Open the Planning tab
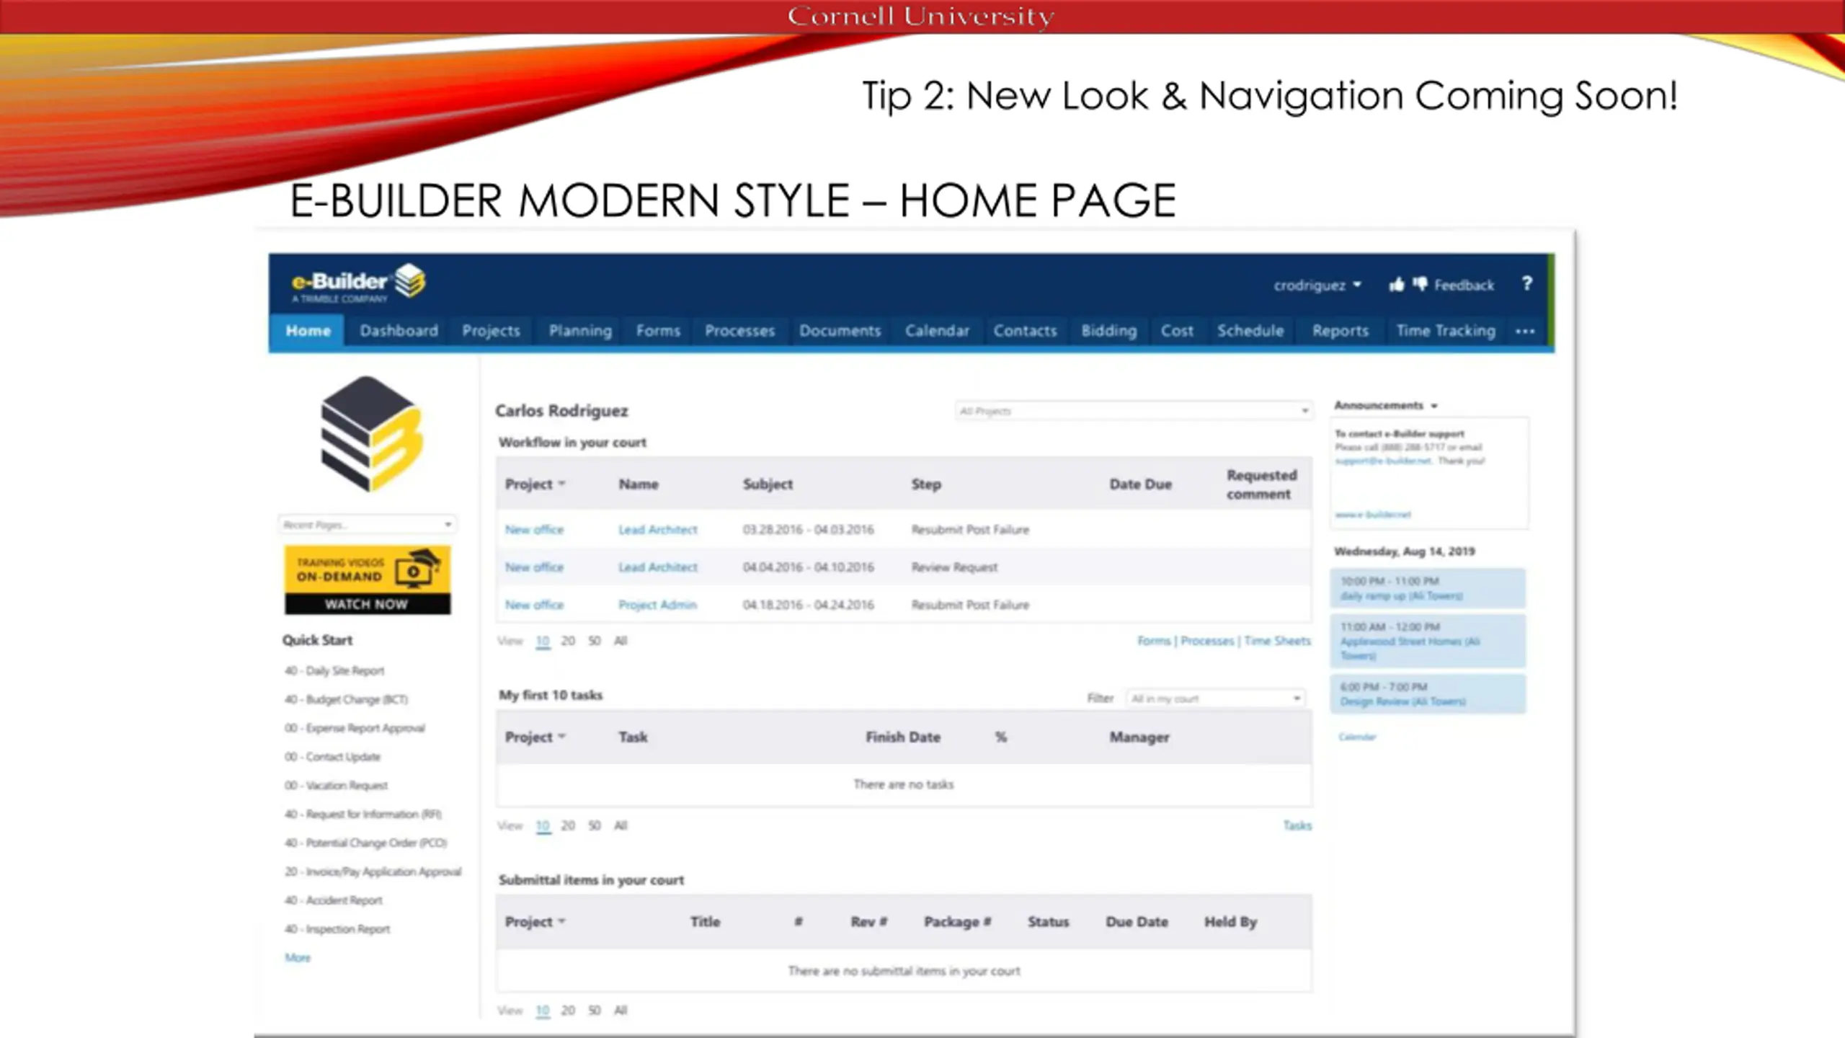Image resolution: width=1845 pixels, height=1038 pixels. (580, 331)
